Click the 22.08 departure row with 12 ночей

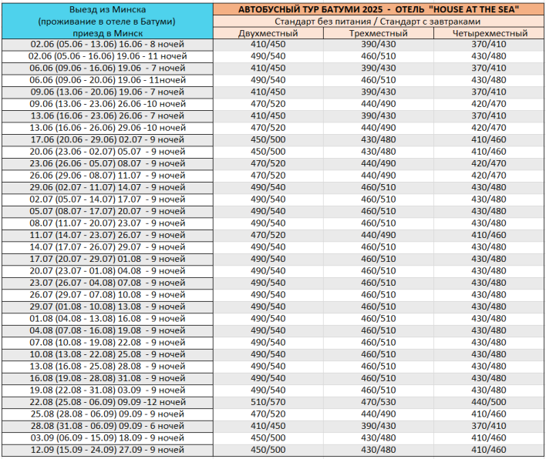(107, 402)
